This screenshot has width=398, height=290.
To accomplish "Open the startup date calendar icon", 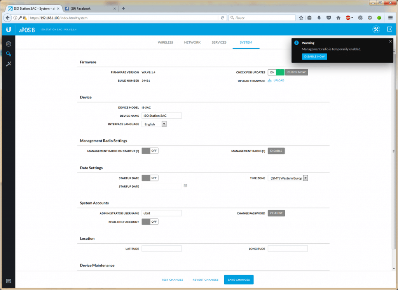I will (x=185, y=186).
